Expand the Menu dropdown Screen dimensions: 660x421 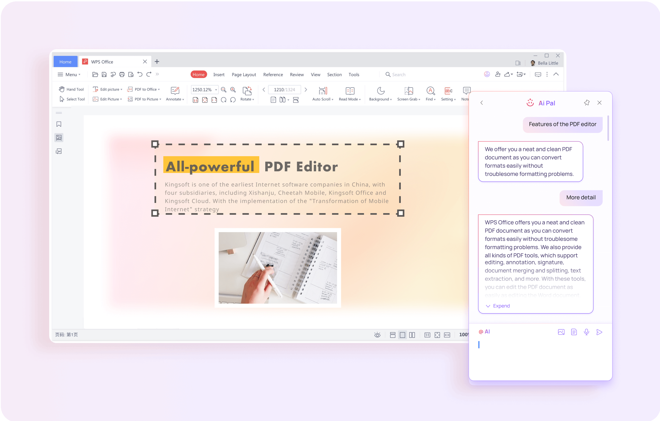point(69,75)
